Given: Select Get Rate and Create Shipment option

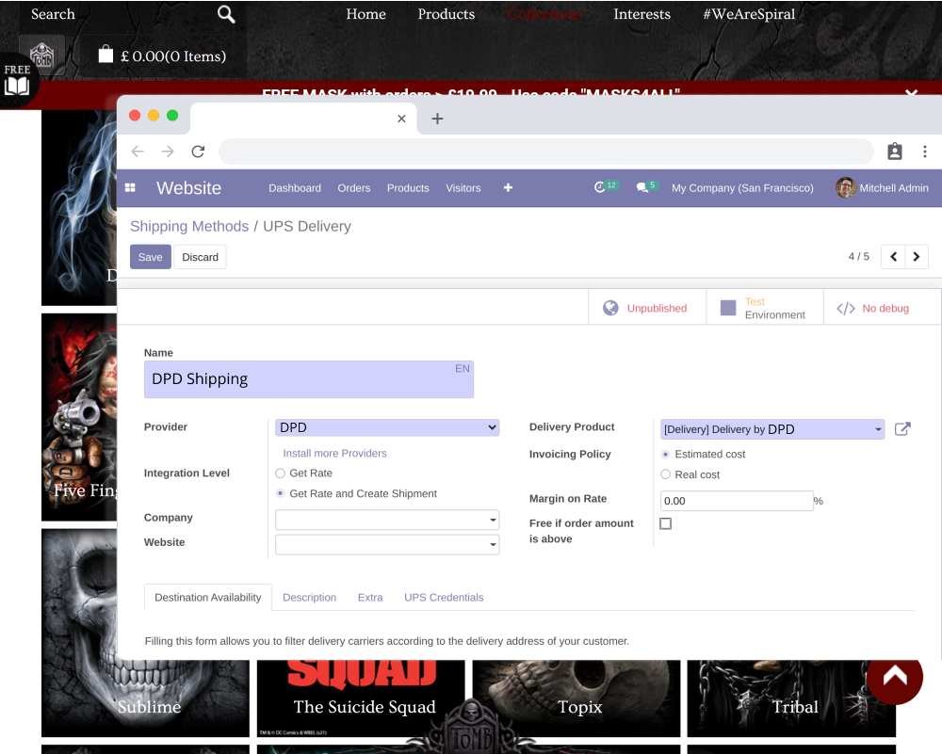Looking at the screenshot, I should (x=280, y=493).
